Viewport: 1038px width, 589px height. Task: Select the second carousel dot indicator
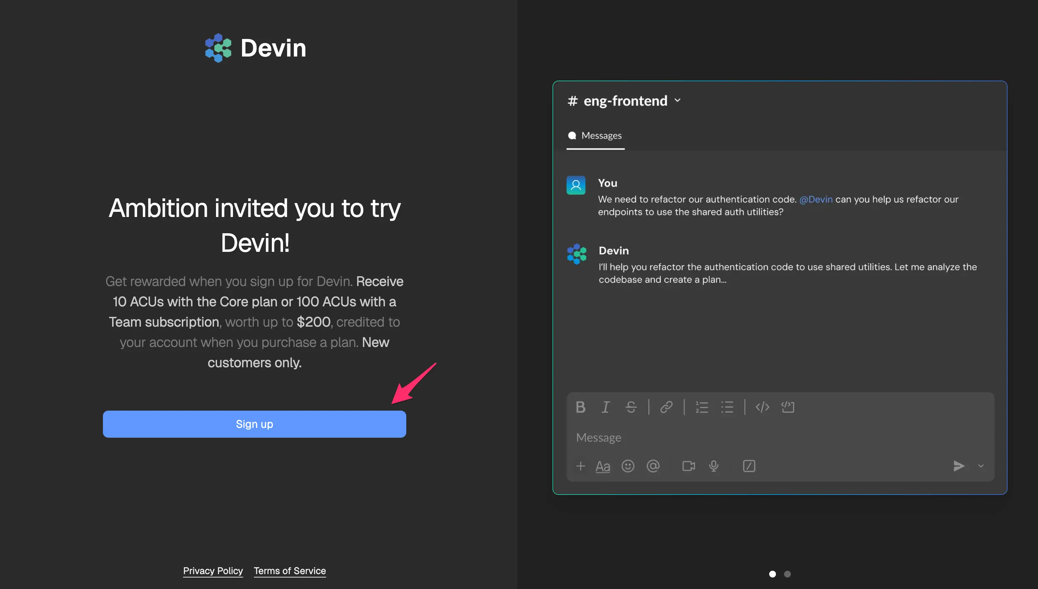(x=787, y=574)
